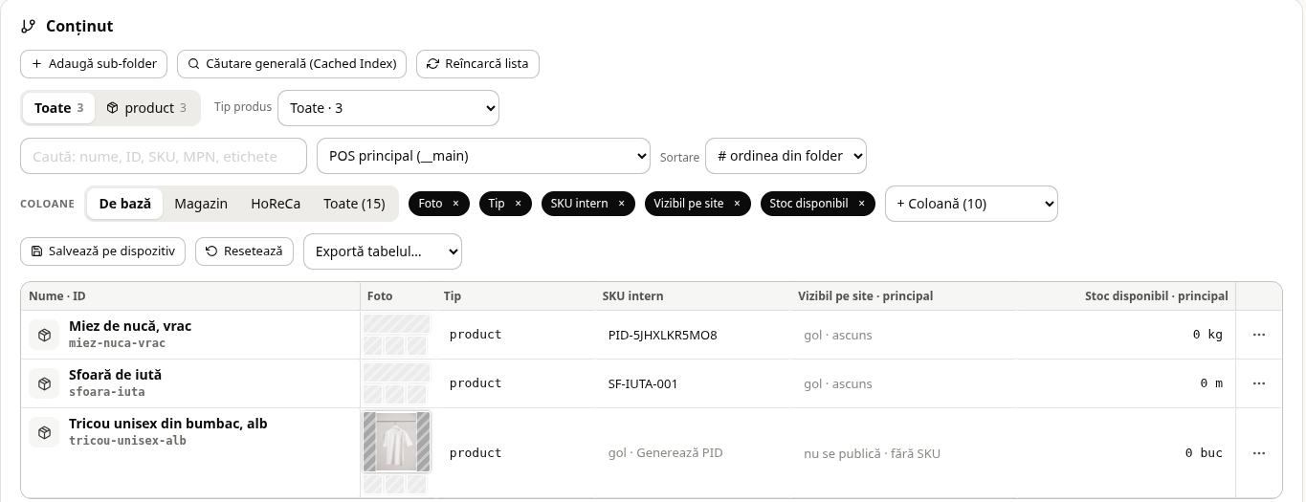Click Adaugă sub-folder button
Screen dimensions: 1306x502
[x=94, y=64]
